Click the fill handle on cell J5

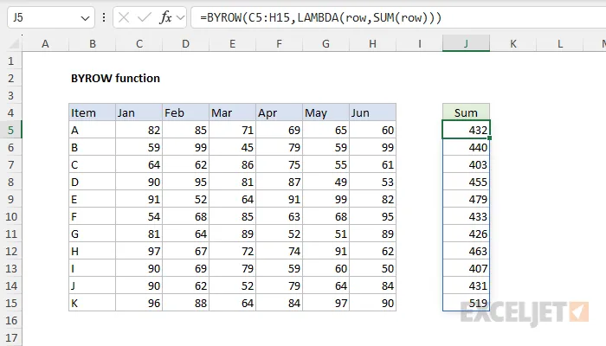point(490,138)
